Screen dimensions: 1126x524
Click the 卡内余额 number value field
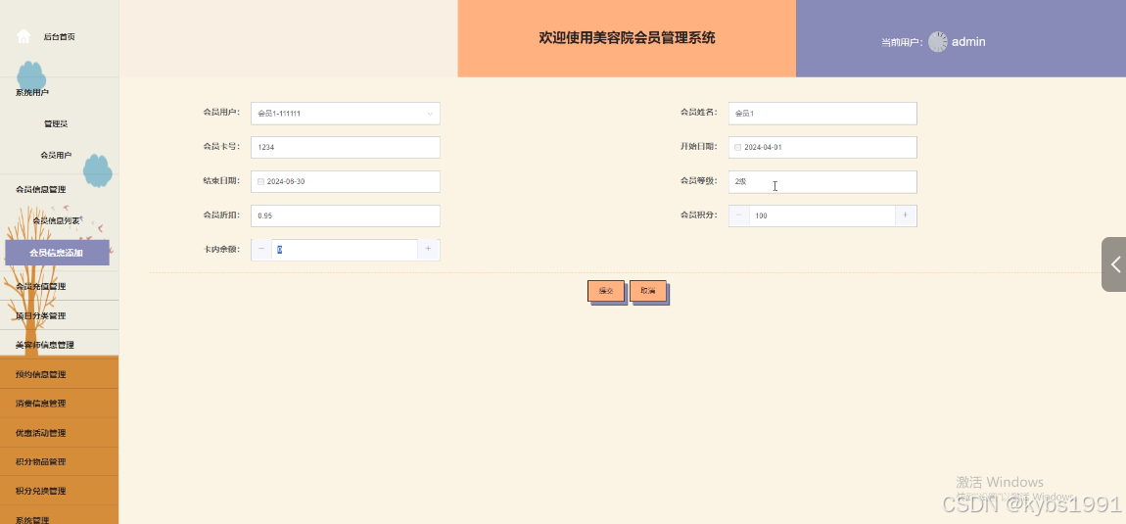345,250
